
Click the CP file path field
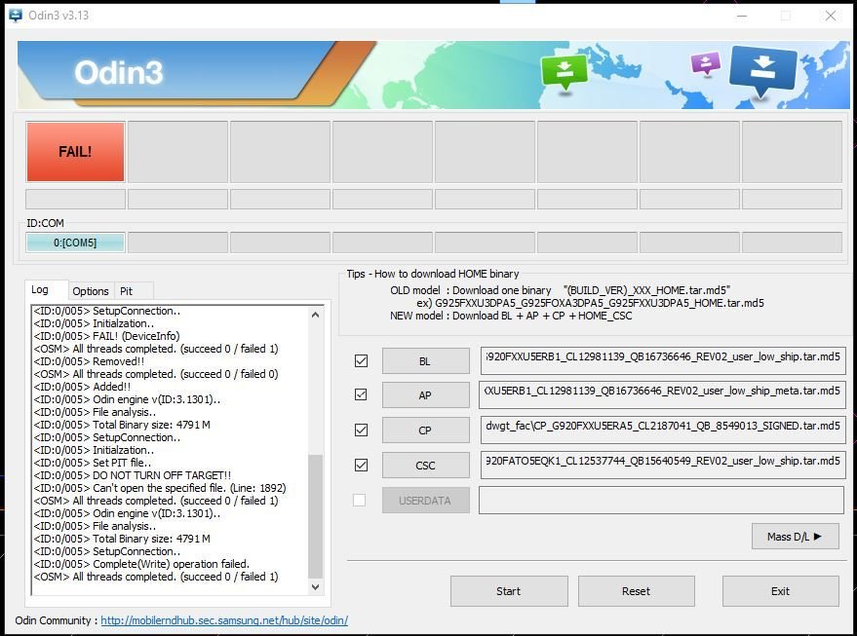[662, 430]
